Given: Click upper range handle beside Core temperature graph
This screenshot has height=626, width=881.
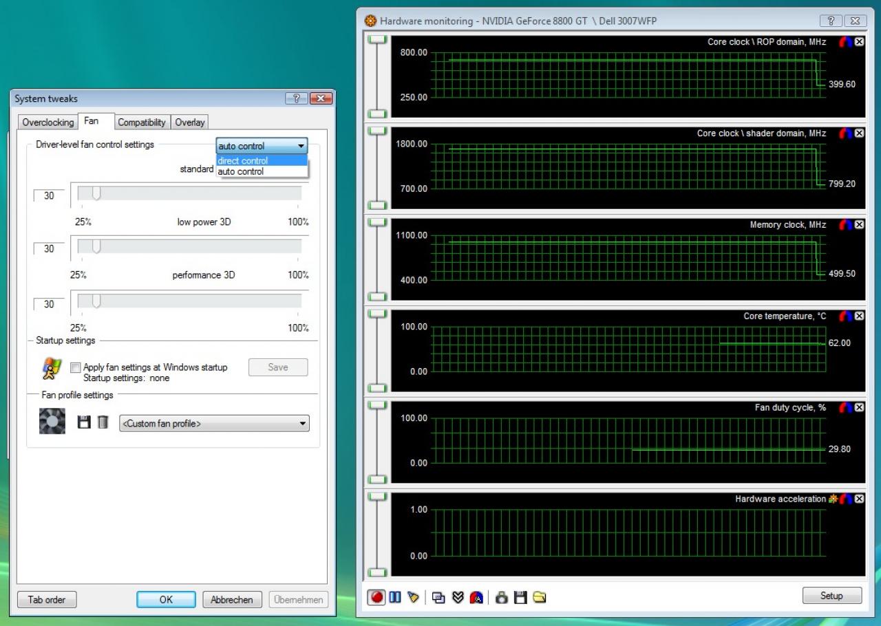Looking at the screenshot, I should [377, 315].
